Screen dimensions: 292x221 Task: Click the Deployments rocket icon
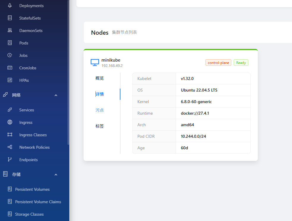(x=10, y=6)
